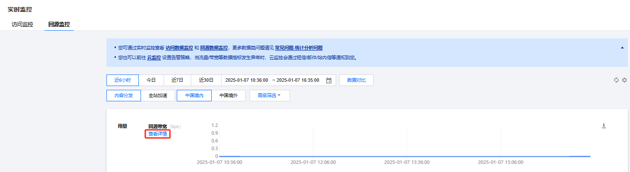Select the 中国境外 region
Image resolution: width=630 pixels, height=172 pixels.
(x=229, y=95)
